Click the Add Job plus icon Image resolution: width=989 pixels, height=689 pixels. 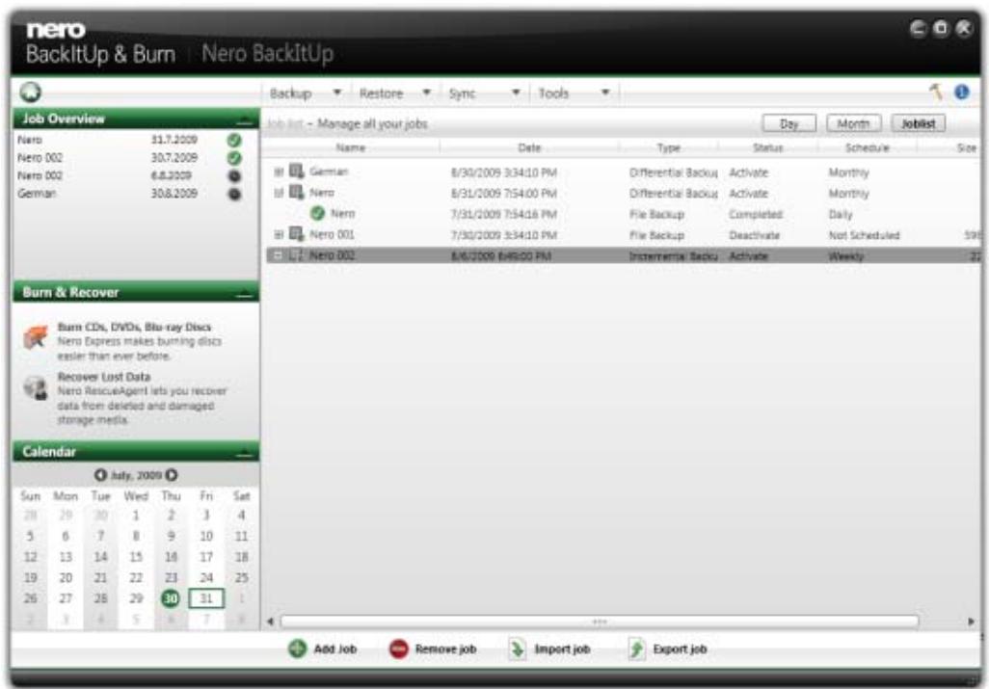pyautogui.click(x=297, y=648)
